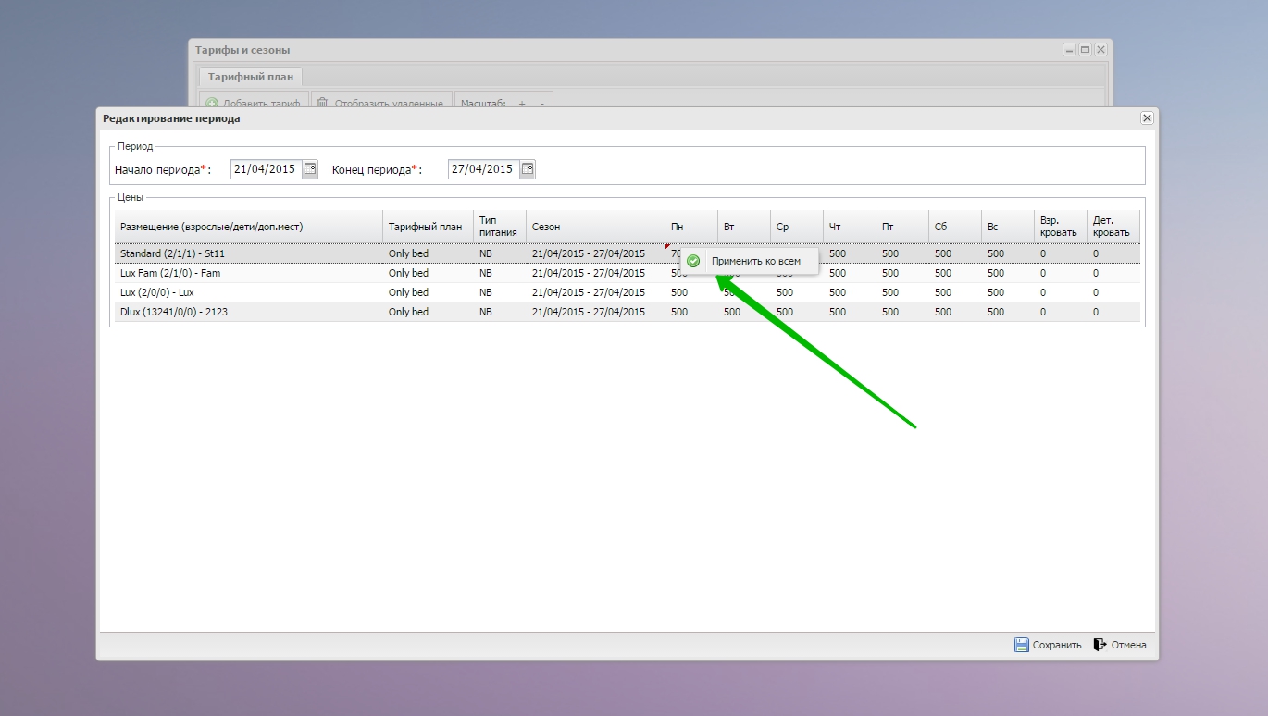Maximize the Тарифы и сезоны window
This screenshot has width=1268, height=716.
1085,50
